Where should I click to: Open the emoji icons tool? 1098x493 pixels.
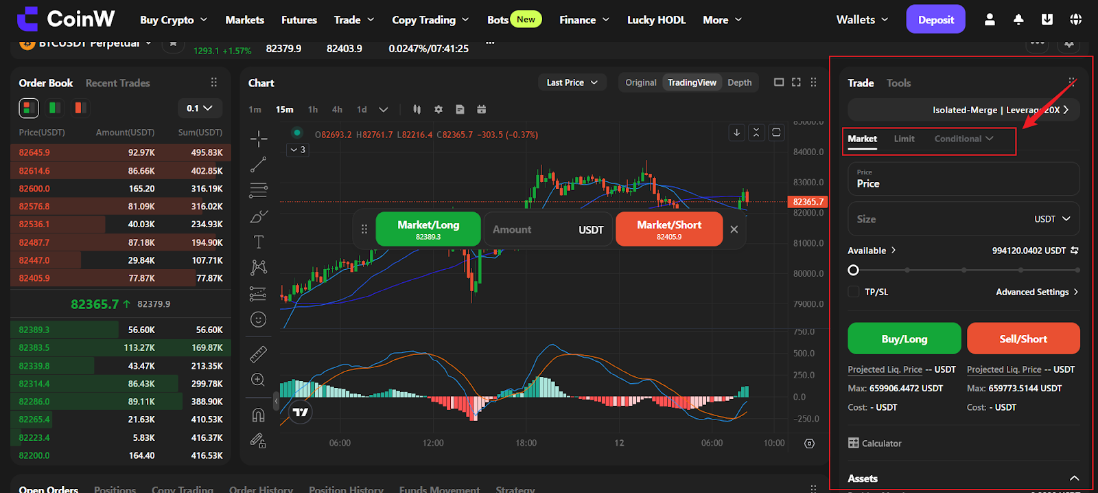[x=259, y=319]
